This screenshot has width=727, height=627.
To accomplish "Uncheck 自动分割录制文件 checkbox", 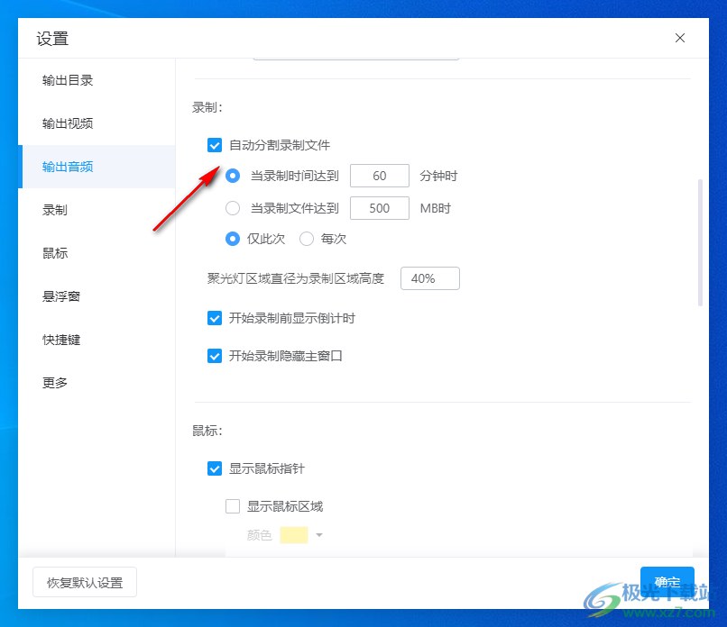I will [x=214, y=145].
